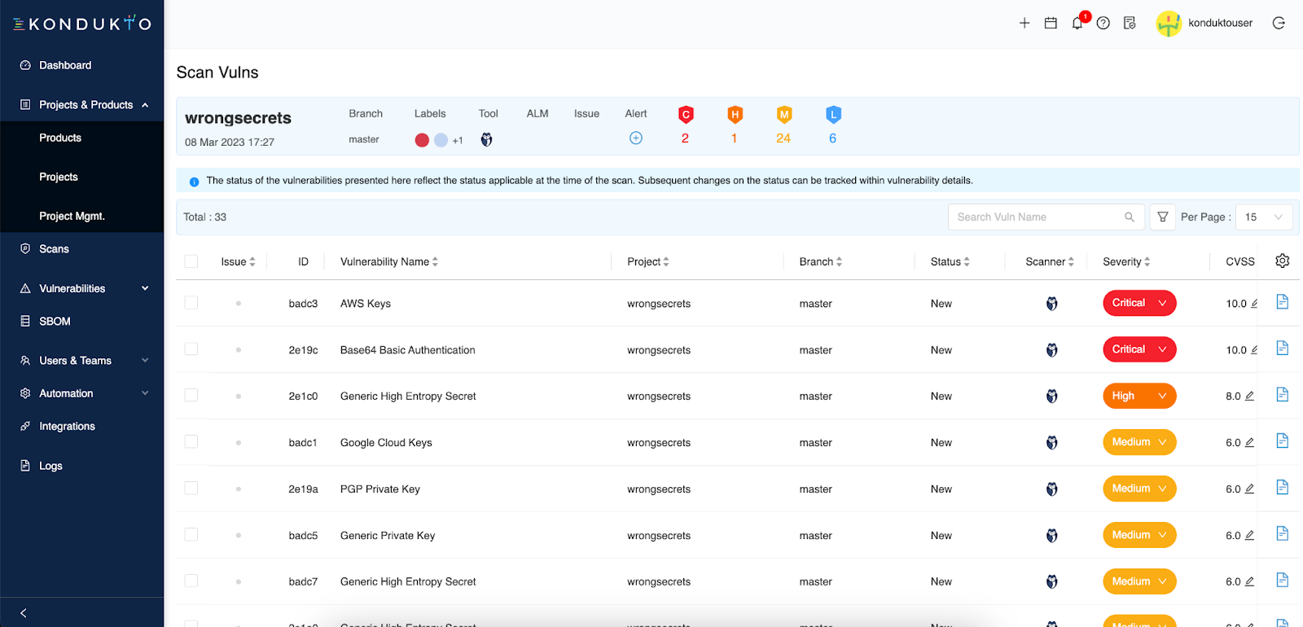
Task: Click the add alert plus circle icon
Action: [x=636, y=138]
